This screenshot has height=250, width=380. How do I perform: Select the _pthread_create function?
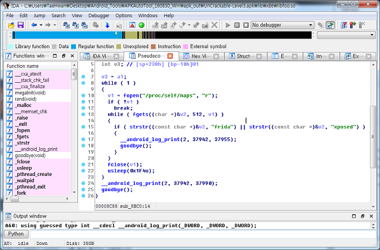pos(33,175)
